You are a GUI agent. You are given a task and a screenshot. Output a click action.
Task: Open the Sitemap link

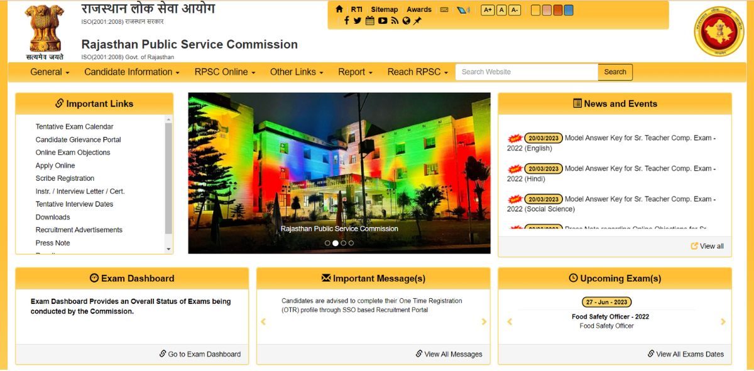385,9
